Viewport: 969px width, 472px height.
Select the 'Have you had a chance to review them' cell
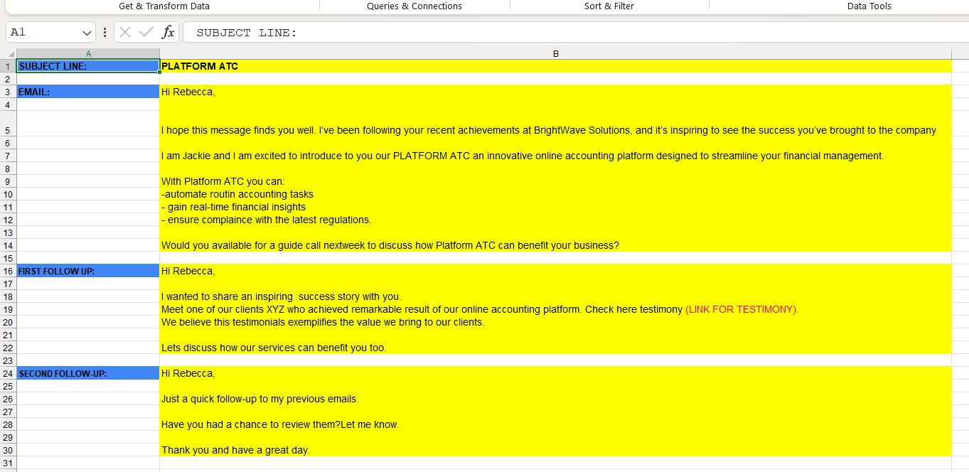pyautogui.click(x=556, y=424)
